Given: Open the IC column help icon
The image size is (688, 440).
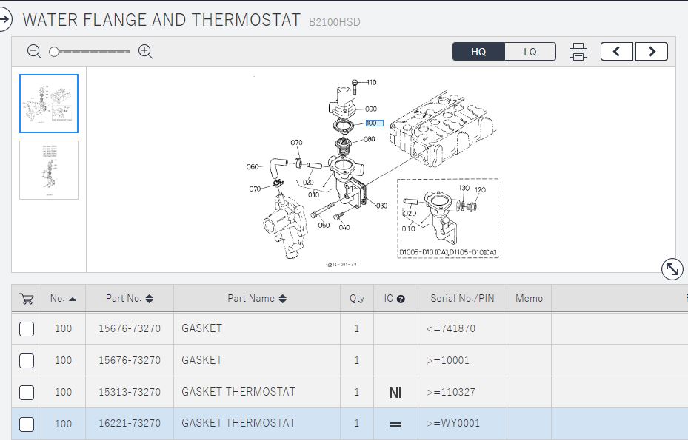Looking at the screenshot, I should pyautogui.click(x=401, y=298).
